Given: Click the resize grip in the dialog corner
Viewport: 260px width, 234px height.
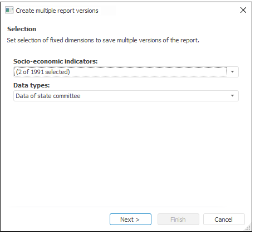Looking at the screenshot, I should [248, 228].
